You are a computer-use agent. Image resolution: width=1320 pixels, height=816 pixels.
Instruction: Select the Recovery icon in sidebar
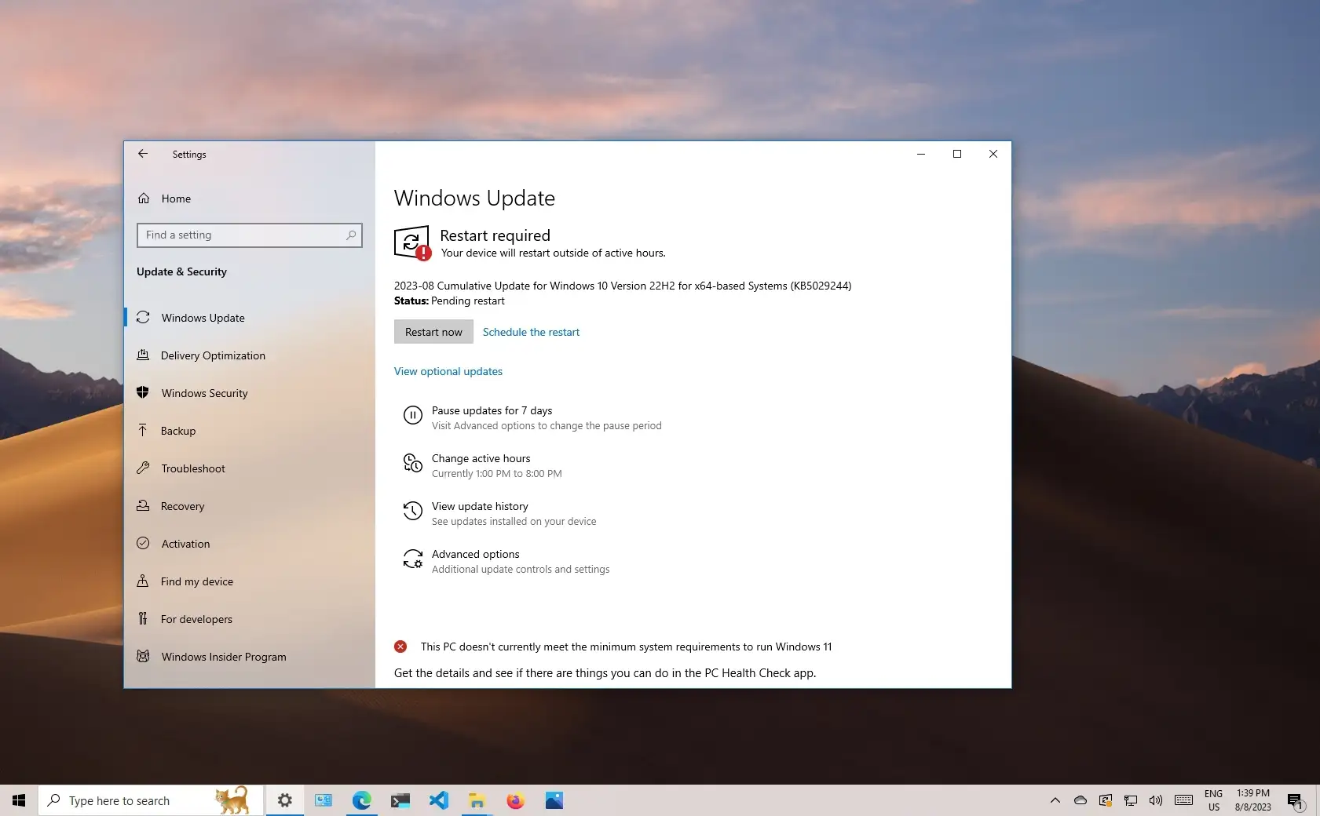pyautogui.click(x=143, y=505)
